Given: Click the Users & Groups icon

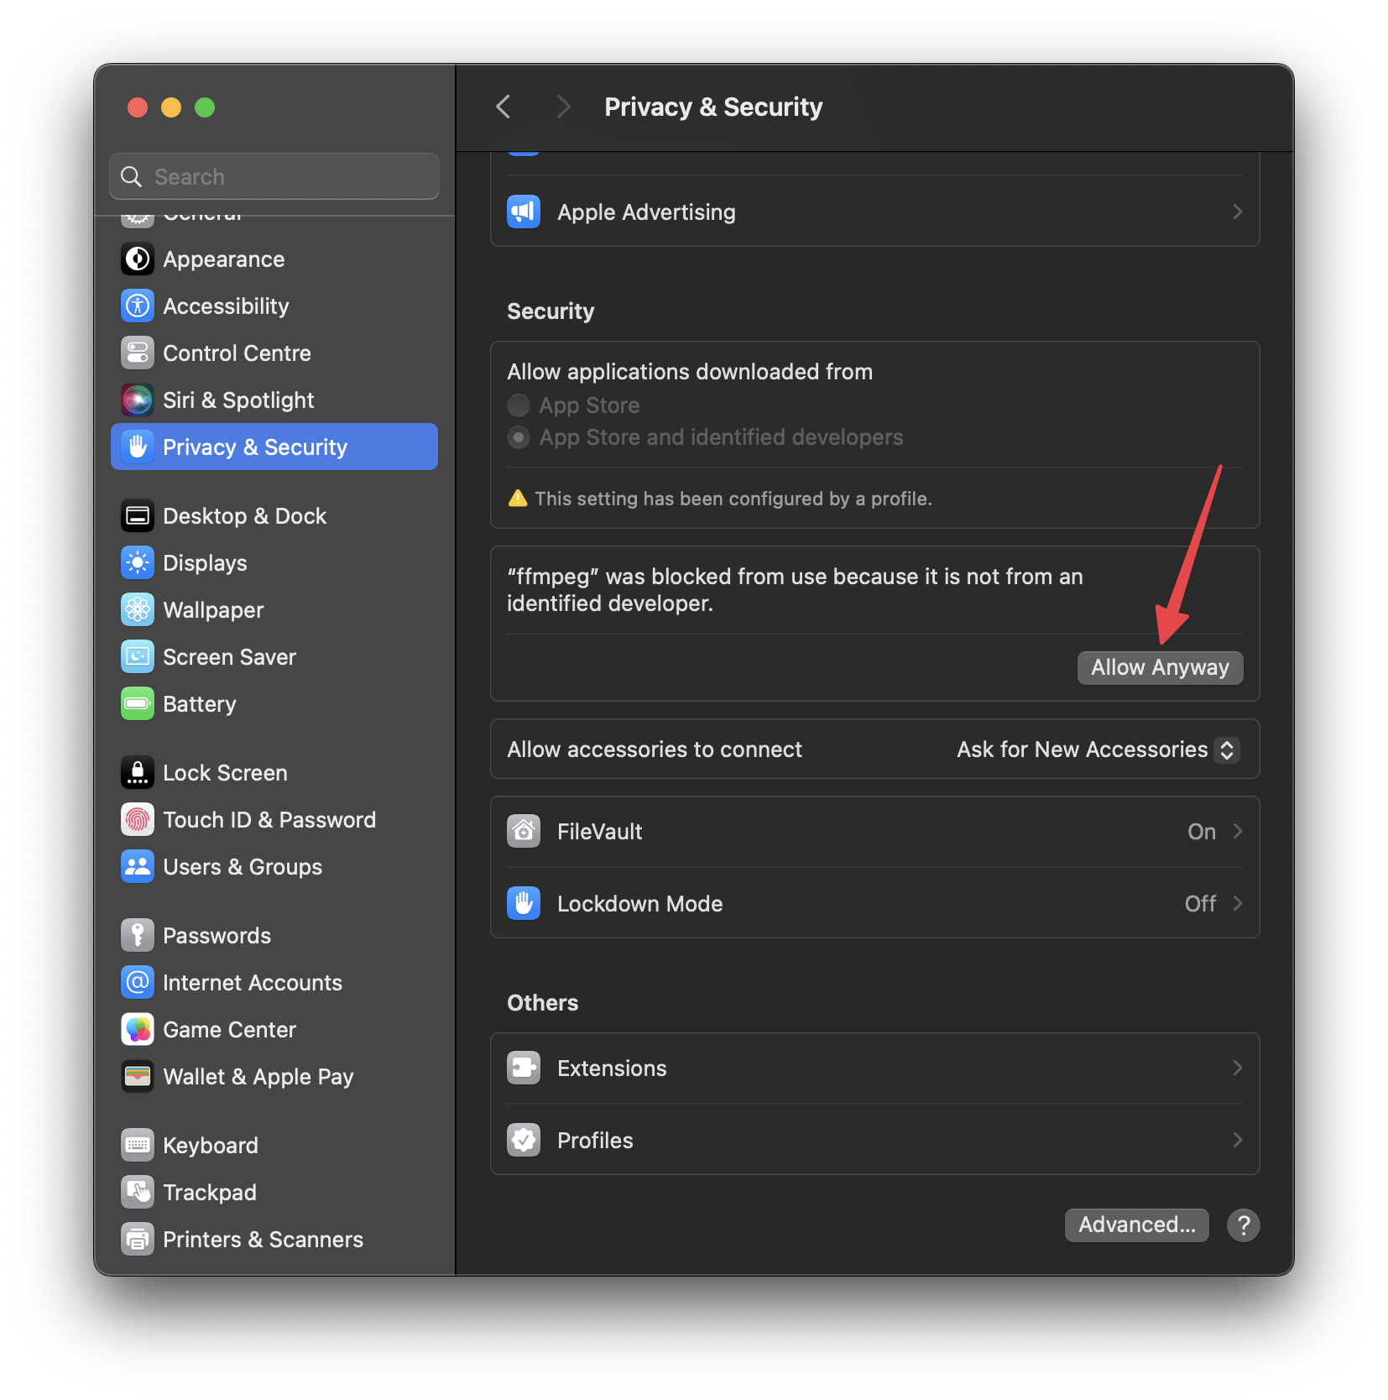Looking at the screenshot, I should (138, 867).
